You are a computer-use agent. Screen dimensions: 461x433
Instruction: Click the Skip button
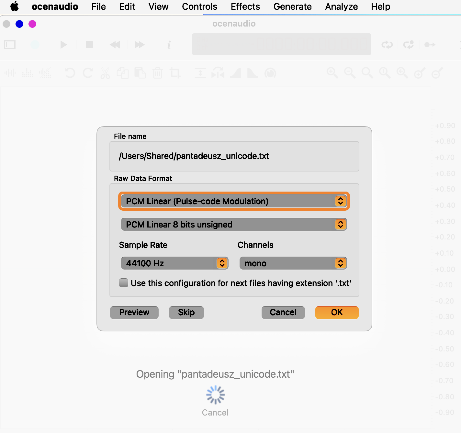(x=186, y=312)
